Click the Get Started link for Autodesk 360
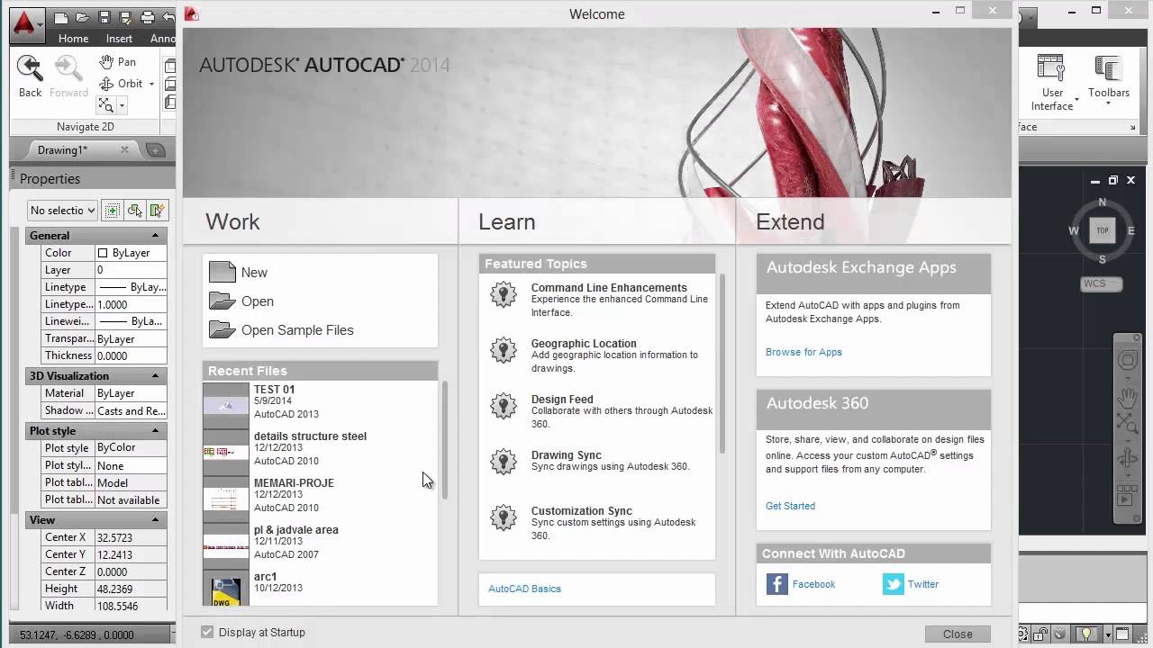Image resolution: width=1153 pixels, height=648 pixels. tap(790, 506)
